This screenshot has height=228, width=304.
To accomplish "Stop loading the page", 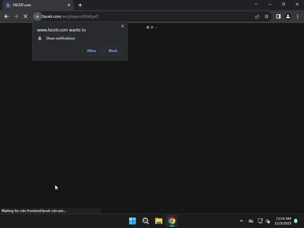I will coord(26,17).
